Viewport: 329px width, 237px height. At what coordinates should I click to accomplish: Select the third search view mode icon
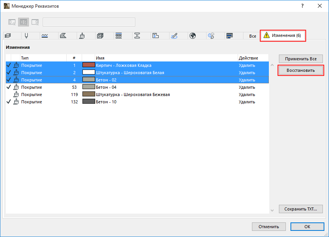pyautogui.click(x=35, y=22)
